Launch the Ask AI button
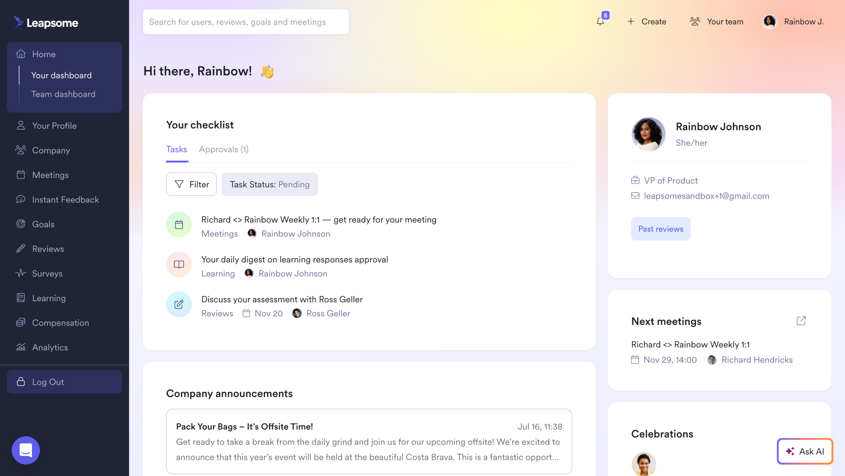 [x=805, y=451]
